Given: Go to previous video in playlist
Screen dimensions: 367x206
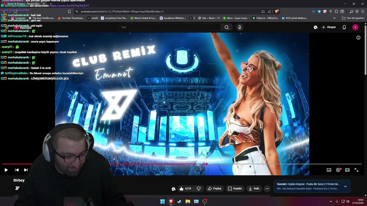Looking at the screenshot, I should [x=17, y=170].
